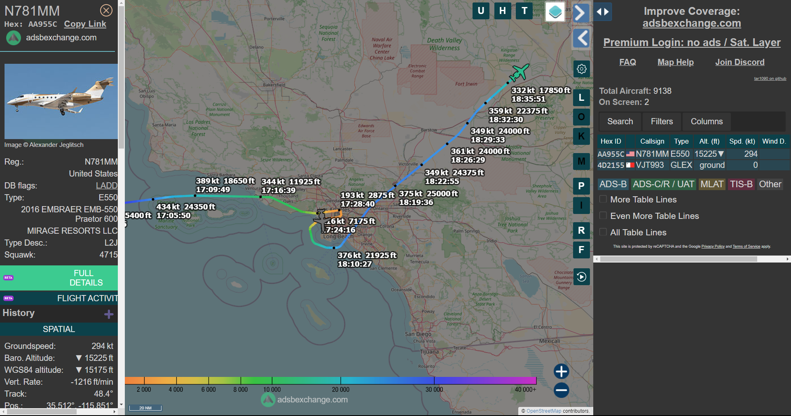Image resolution: width=791 pixels, height=416 pixels.
Task: Sort table by Alt. (ft) column
Action: pos(709,141)
